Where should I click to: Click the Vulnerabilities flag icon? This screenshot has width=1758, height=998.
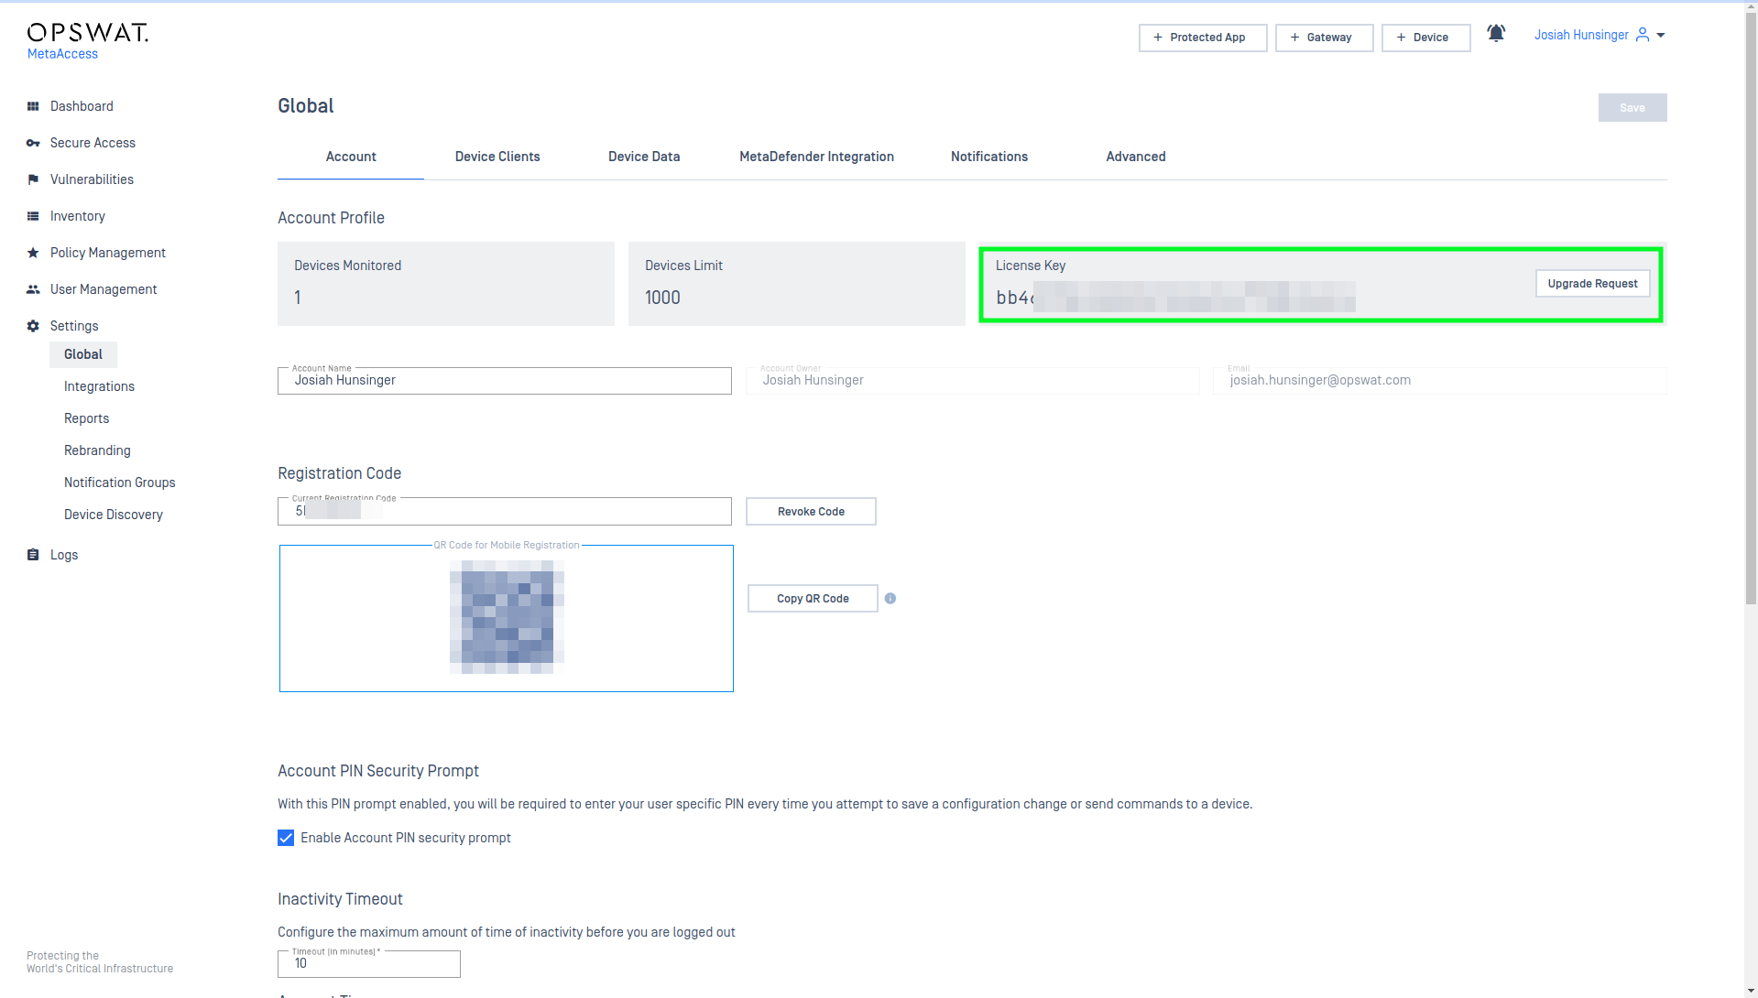(33, 179)
